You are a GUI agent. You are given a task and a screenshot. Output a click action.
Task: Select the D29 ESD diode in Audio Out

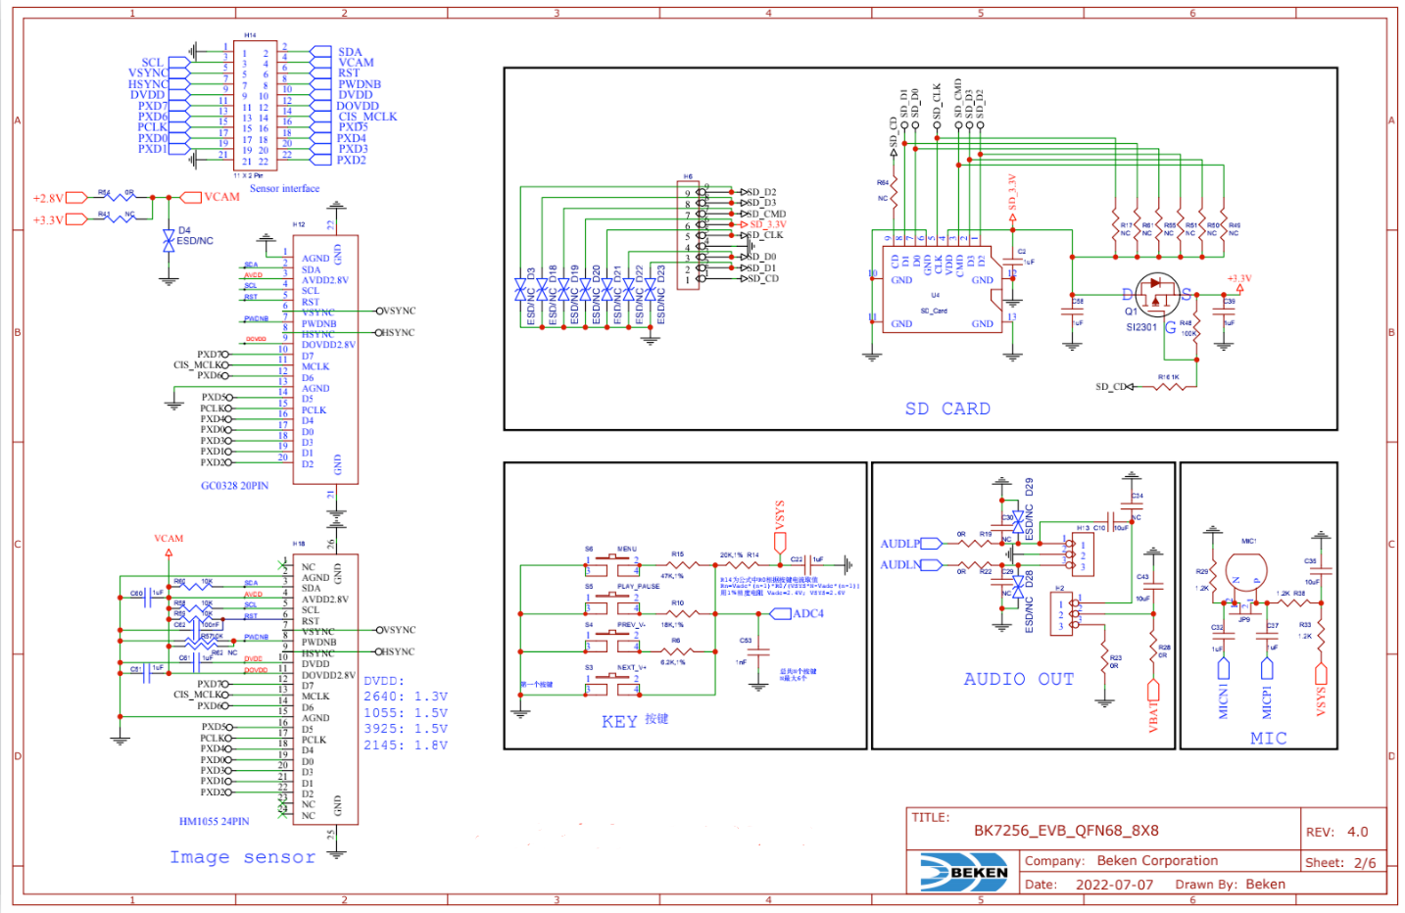1018,520
